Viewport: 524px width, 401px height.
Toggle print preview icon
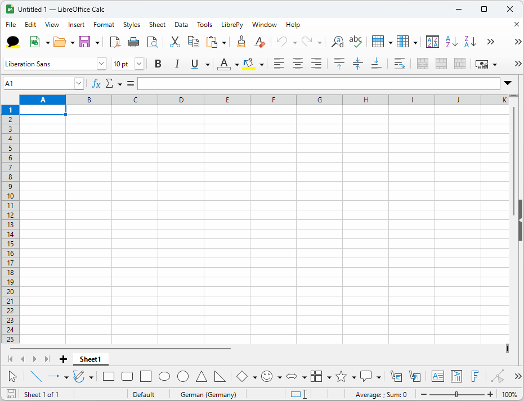point(153,42)
